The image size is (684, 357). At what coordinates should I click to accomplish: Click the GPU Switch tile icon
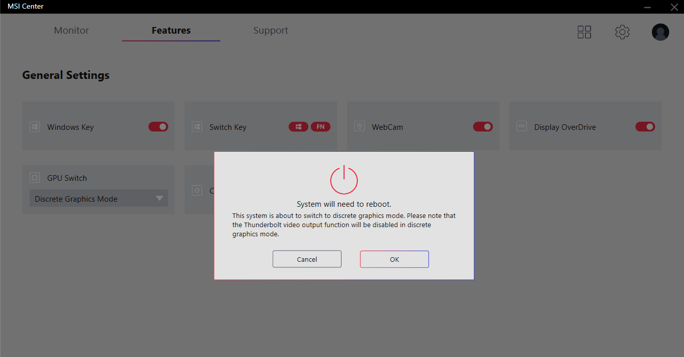tap(35, 178)
